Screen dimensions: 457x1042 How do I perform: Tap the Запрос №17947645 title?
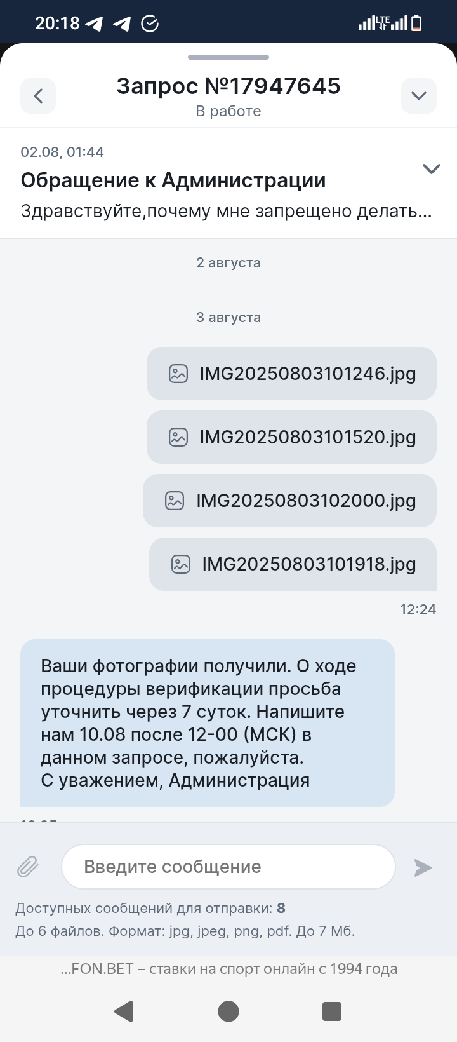click(228, 86)
